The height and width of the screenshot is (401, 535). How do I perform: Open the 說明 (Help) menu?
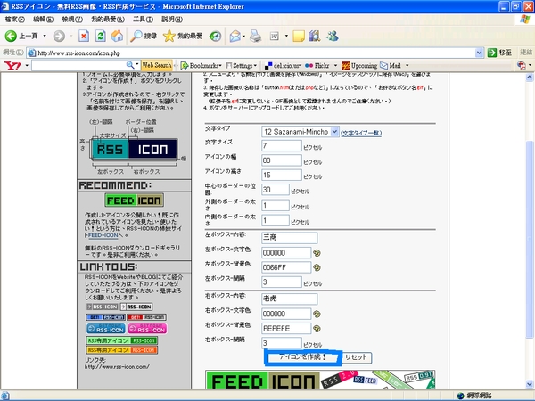tap(172, 20)
